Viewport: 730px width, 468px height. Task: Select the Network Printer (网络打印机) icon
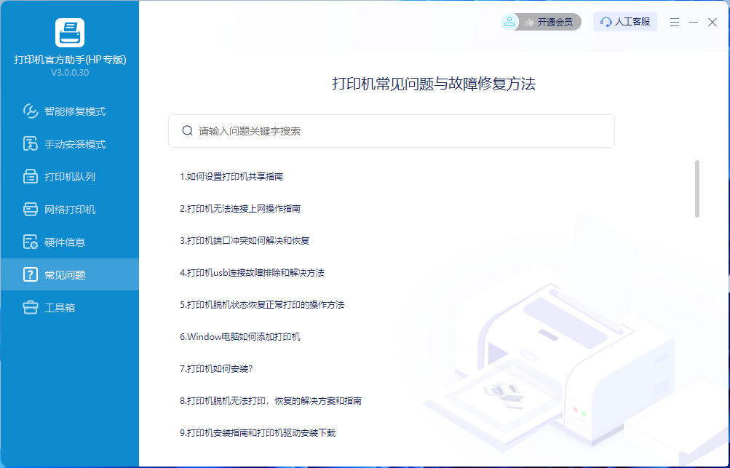tap(31, 210)
